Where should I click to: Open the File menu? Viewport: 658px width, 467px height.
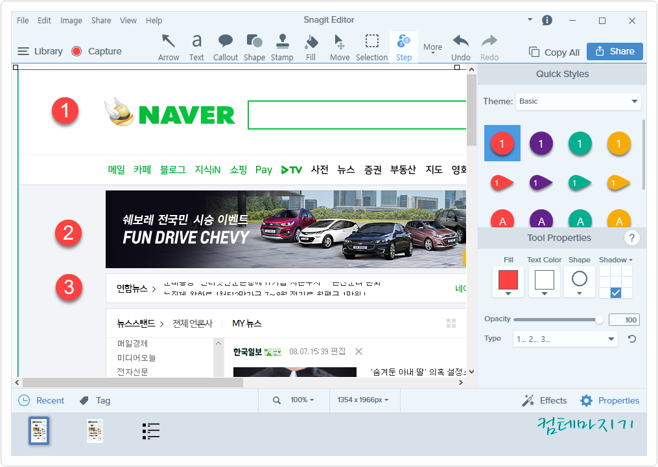pos(23,20)
